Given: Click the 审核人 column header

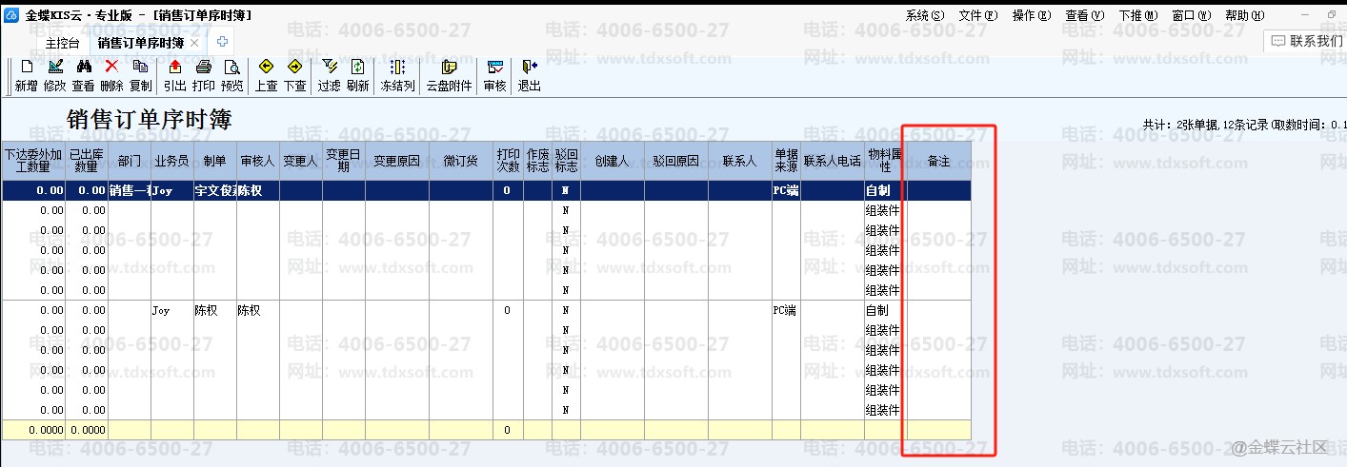Looking at the screenshot, I should (258, 162).
